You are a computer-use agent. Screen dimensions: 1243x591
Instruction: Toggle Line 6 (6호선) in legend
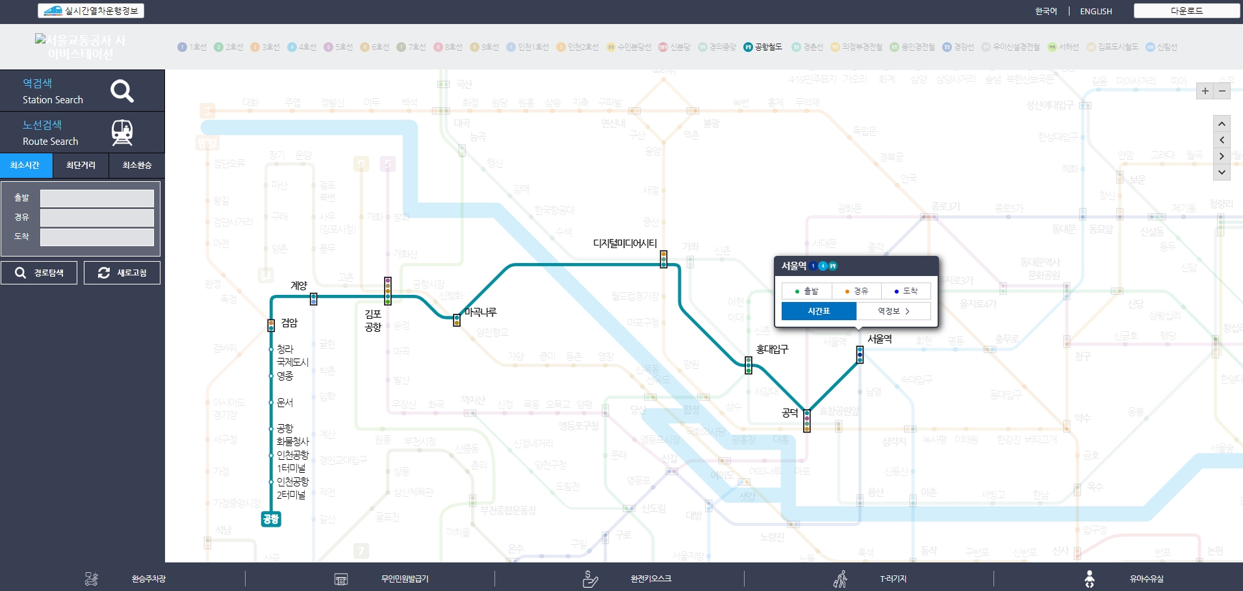click(374, 47)
